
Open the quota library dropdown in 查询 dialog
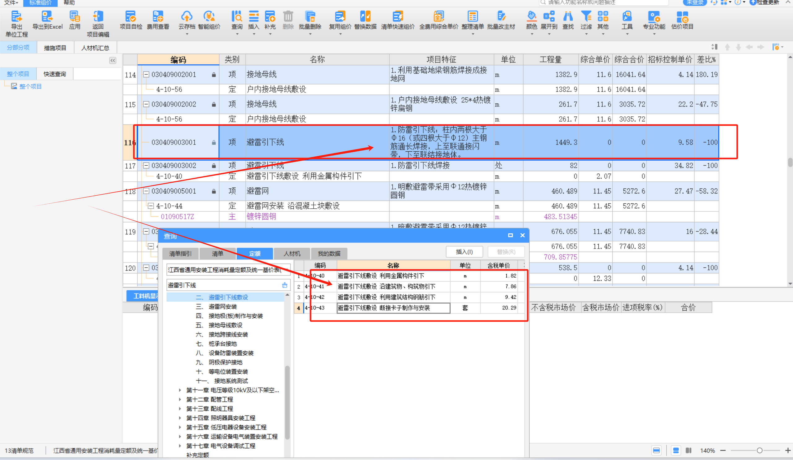pyautogui.click(x=228, y=270)
